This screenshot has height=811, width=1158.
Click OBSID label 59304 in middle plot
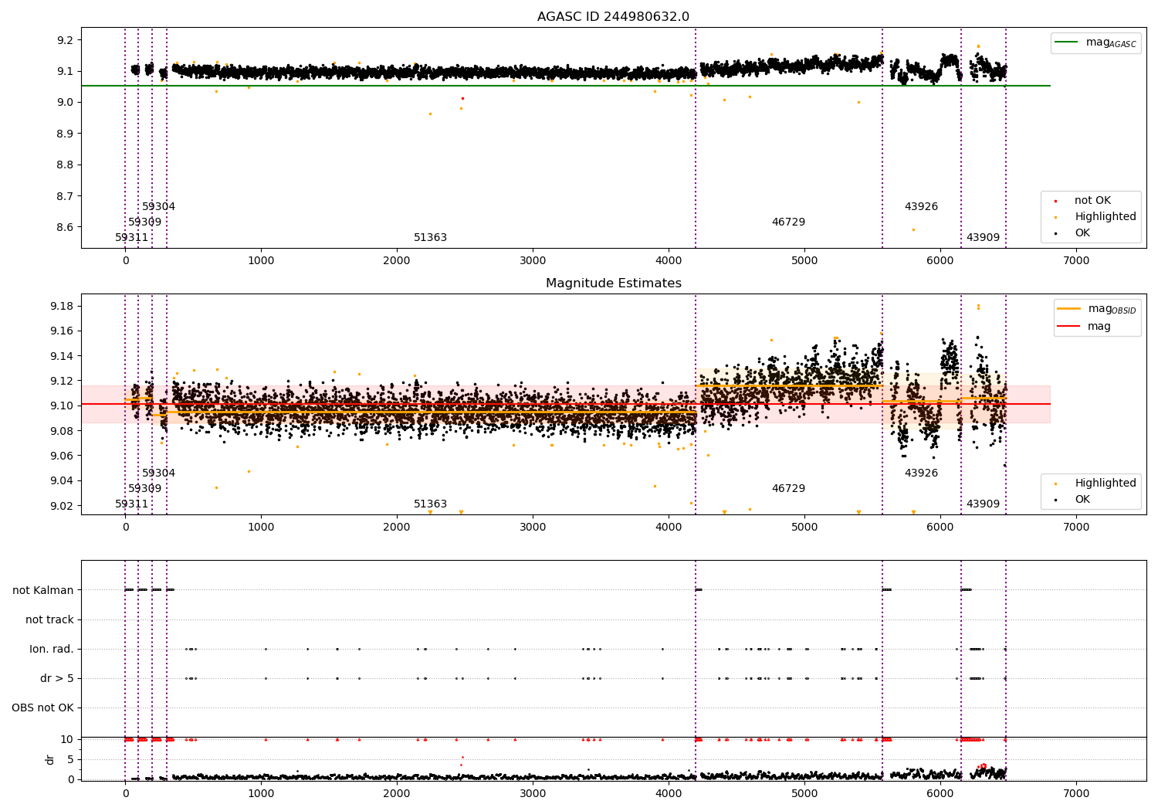pyautogui.click(x=158, y=473)
